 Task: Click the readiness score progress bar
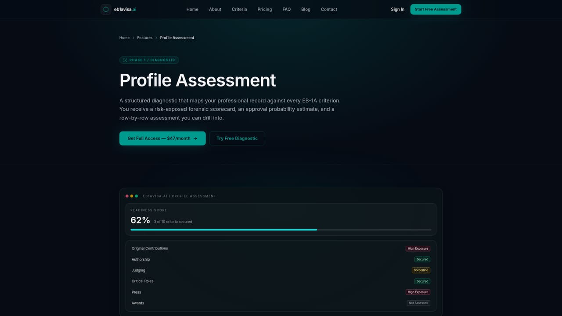(x=281, y=230)
